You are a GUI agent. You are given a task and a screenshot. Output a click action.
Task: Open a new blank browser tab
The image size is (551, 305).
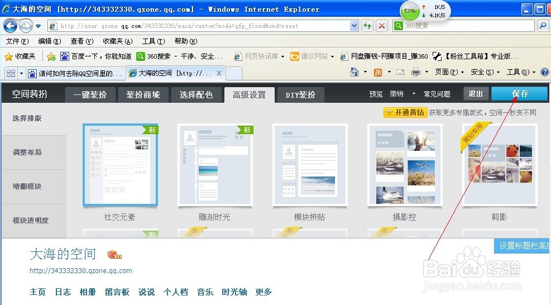click(x=234, y=74)
